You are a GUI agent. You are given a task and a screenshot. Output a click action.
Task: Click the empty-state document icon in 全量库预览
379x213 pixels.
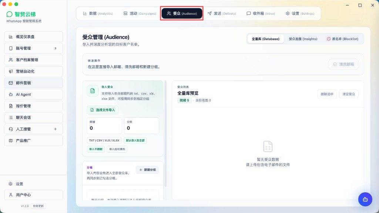coord(268,147)
